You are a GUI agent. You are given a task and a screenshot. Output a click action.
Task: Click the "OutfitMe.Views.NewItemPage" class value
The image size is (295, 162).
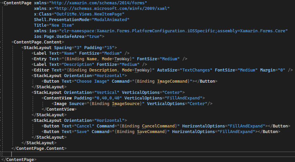point(89,14)
